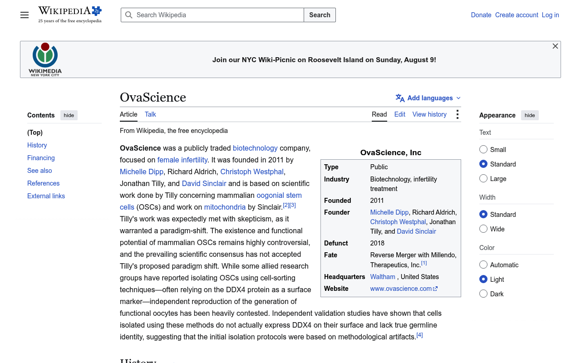Screen dimensions: 581x363
Task: Visit www.ovascience.com external website
Action: pos(401,289)
